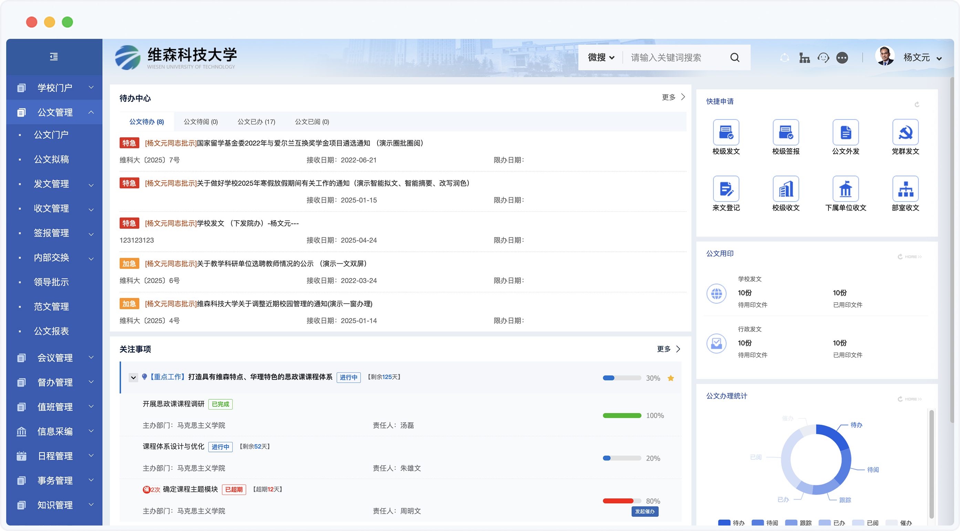The image size is (960, 531).
Task: Open the 校级发文 quick apply icon
Action: (726, 132)
